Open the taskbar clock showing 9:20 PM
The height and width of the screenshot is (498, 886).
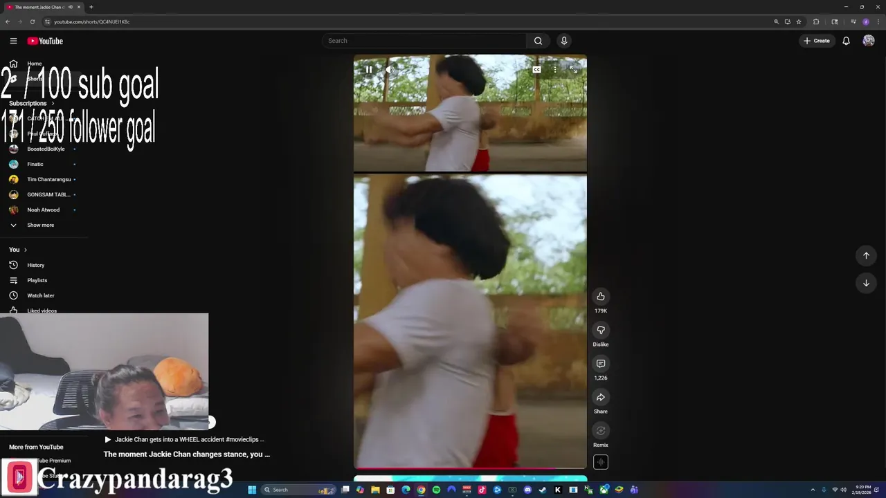(x=862, y=490)
